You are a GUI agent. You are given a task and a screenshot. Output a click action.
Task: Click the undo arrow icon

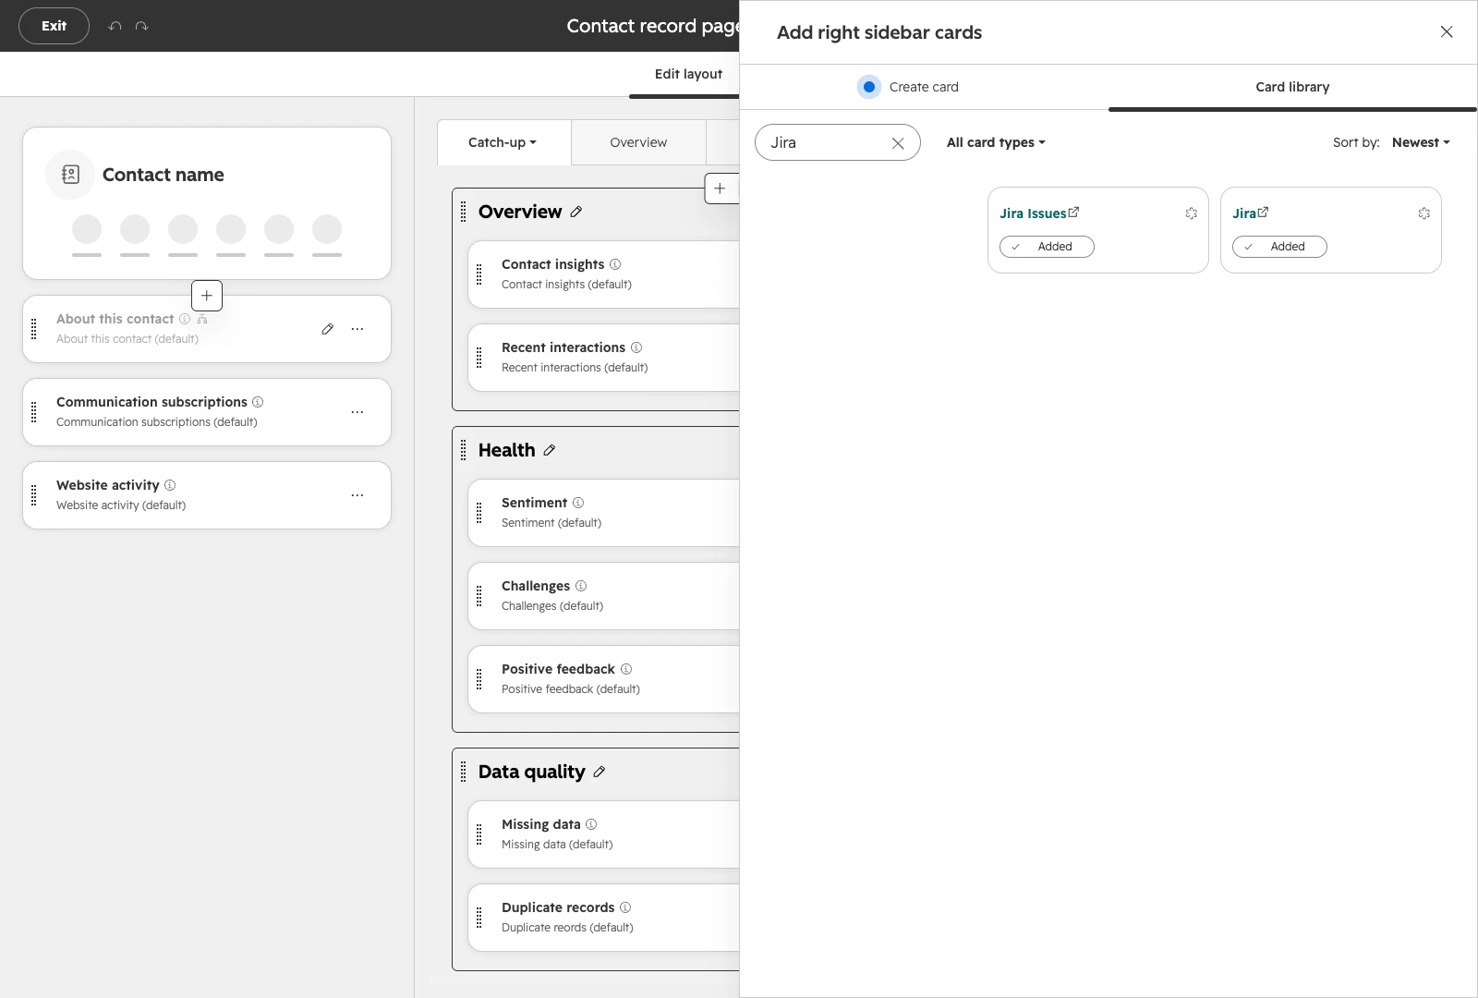tap(115, 26)
